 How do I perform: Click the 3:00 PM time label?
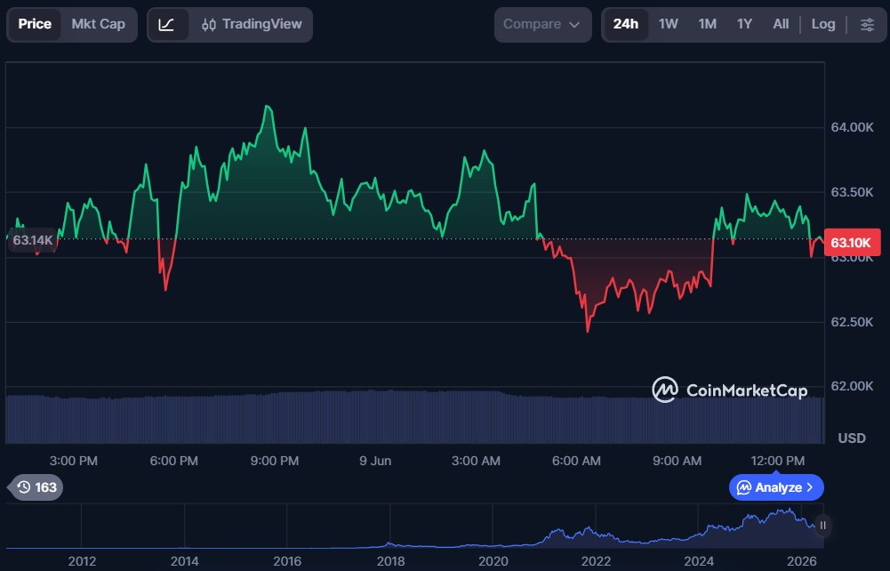[73, 461]
